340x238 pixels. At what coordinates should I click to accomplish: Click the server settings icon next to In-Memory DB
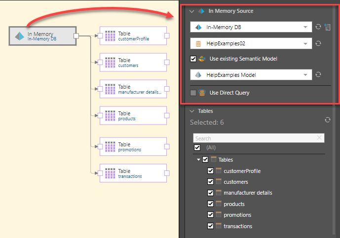click(x=327, y=27)
